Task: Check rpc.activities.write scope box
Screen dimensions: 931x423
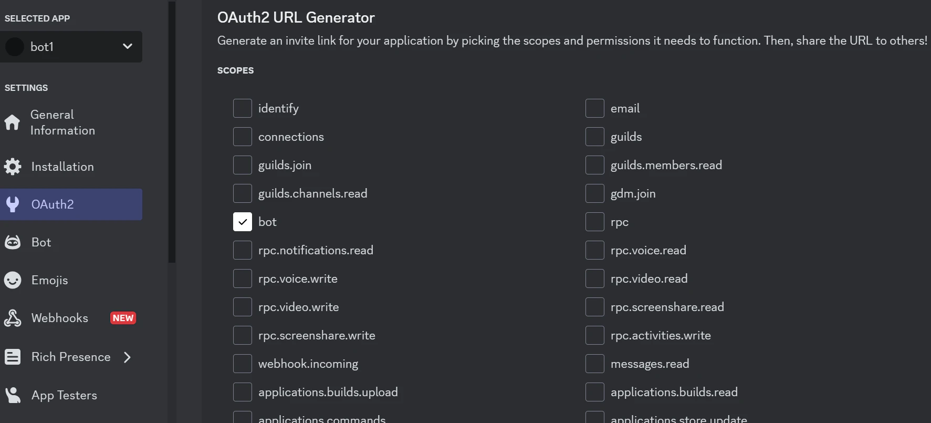Action: click(595, 335)
